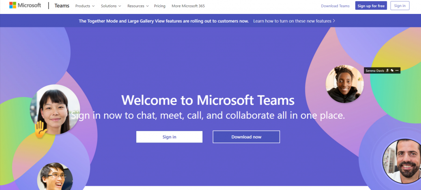Click the Welcome to Microsoft Teams heading
Image resolution: width=421 pixels, height=190 pixels.
(208, 100)
